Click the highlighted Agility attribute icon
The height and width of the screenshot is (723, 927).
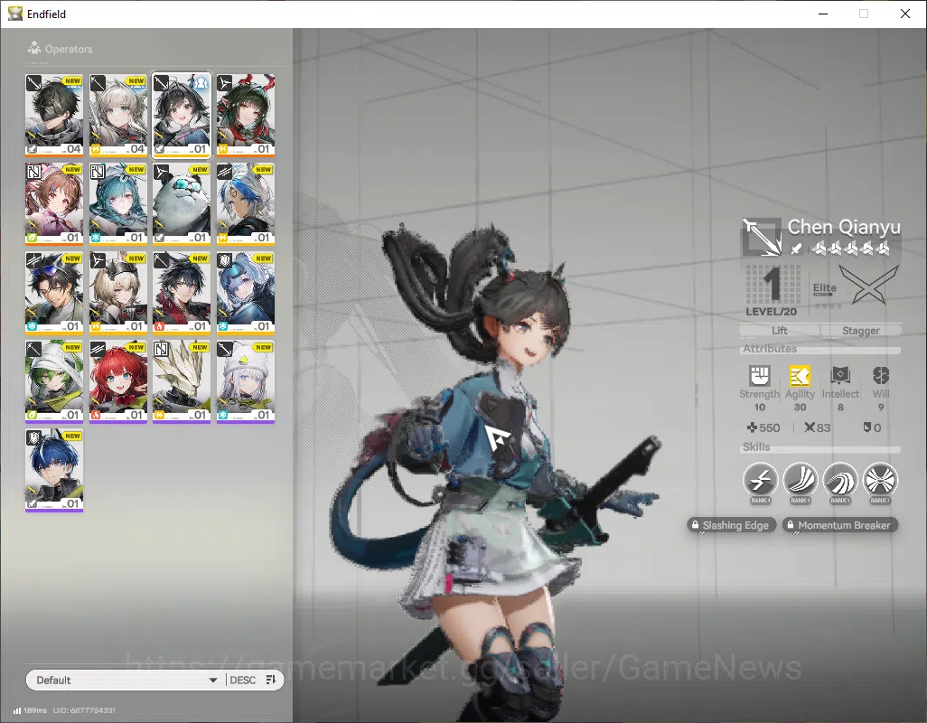pyautogui.click(x=800, y=375)
